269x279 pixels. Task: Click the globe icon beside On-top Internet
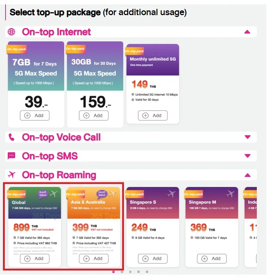tap(11, 32)
